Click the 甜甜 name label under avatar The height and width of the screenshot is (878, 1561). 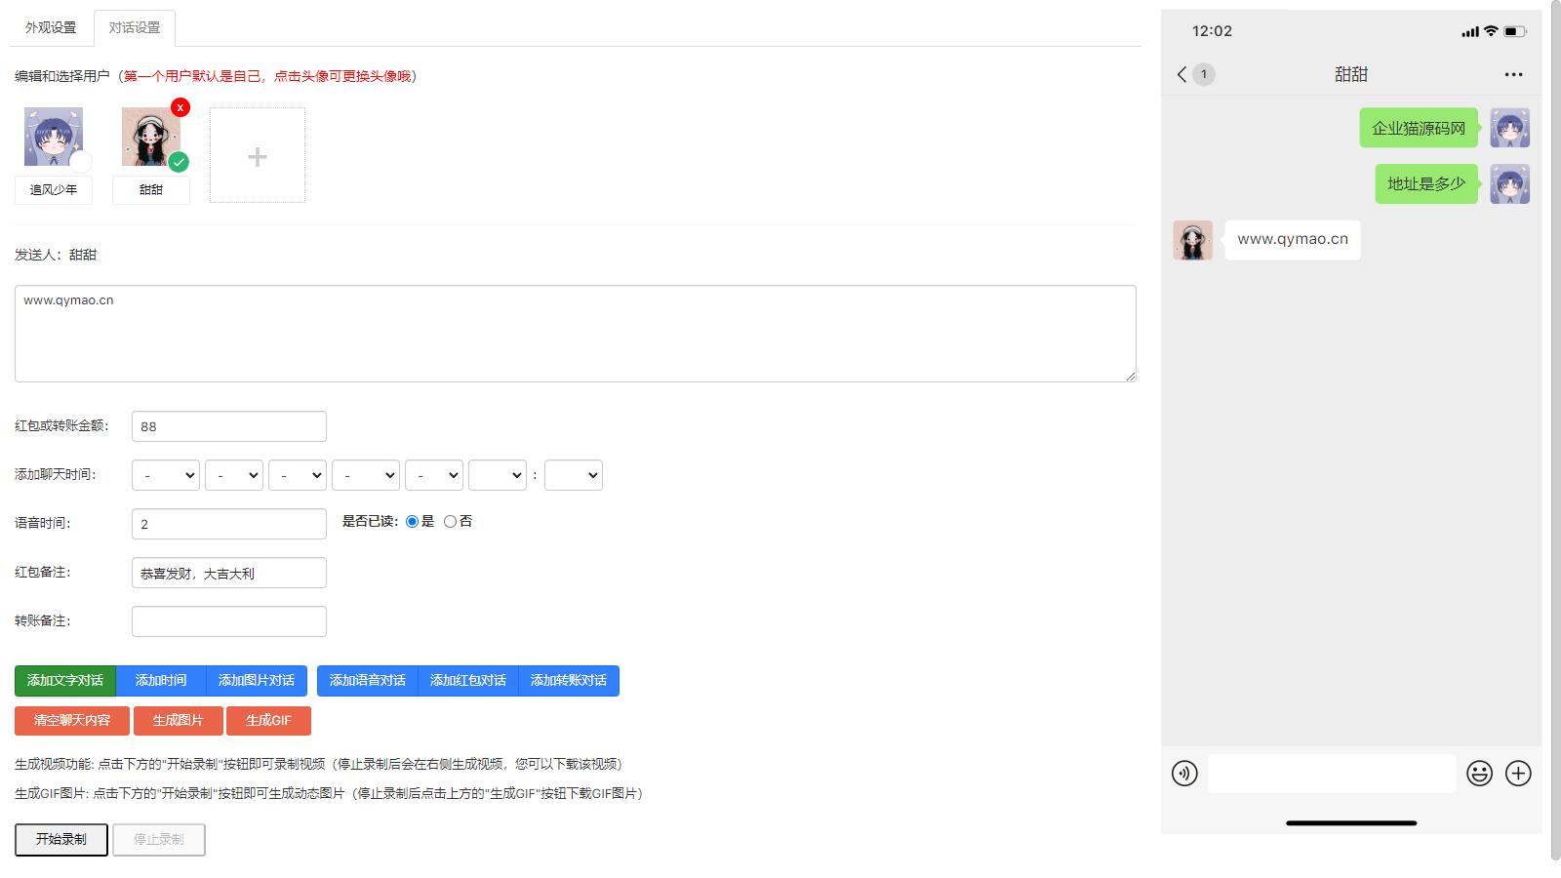tap(151, 190)
